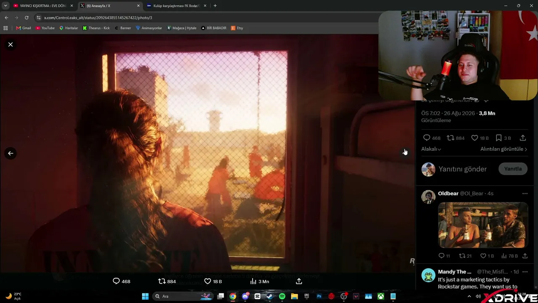
Task: Repost the post via the sidebar 884 icon
Action: 456,138
